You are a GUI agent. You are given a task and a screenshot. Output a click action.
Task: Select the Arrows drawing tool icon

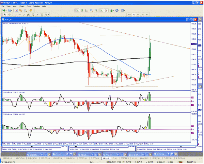46,15
